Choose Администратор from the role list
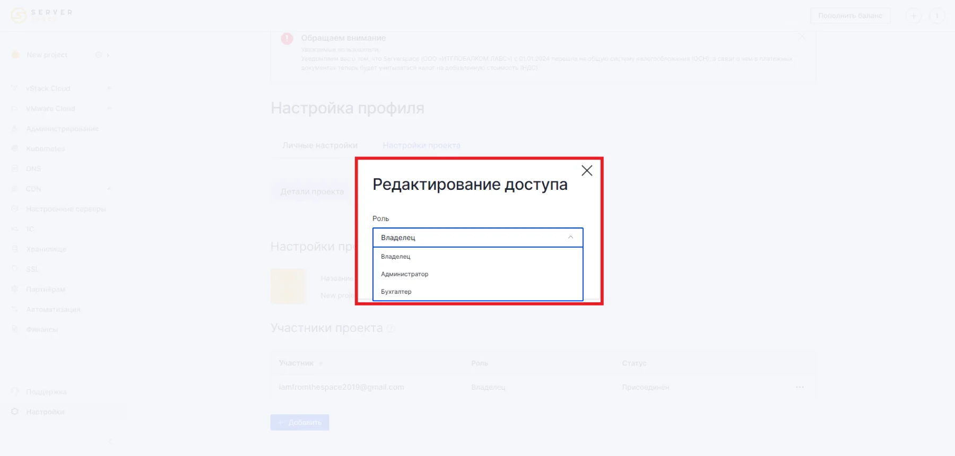The image size is (955, 456). (x=477, y=274)
